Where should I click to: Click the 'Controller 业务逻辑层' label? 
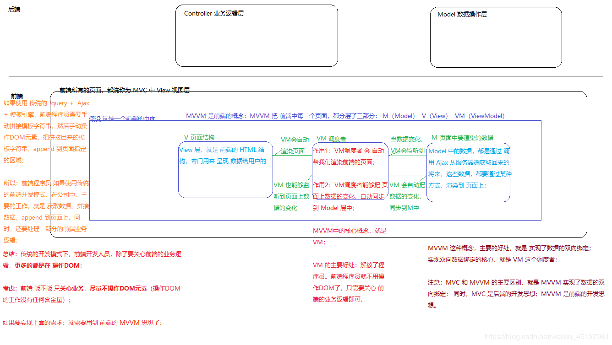(213, 14)
